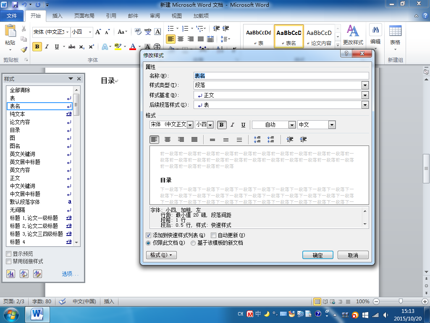
Task: Enable the 禁用链接样式 checkbox
Action: (8, 262)
